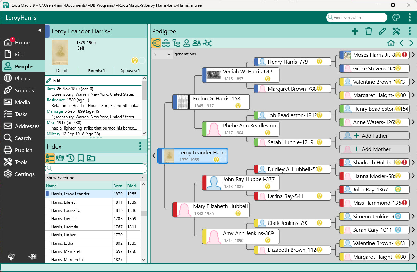This screenshot has width=417, height=272.
Task: Click the pedigree home person icon
Action: tap(391, 43)
